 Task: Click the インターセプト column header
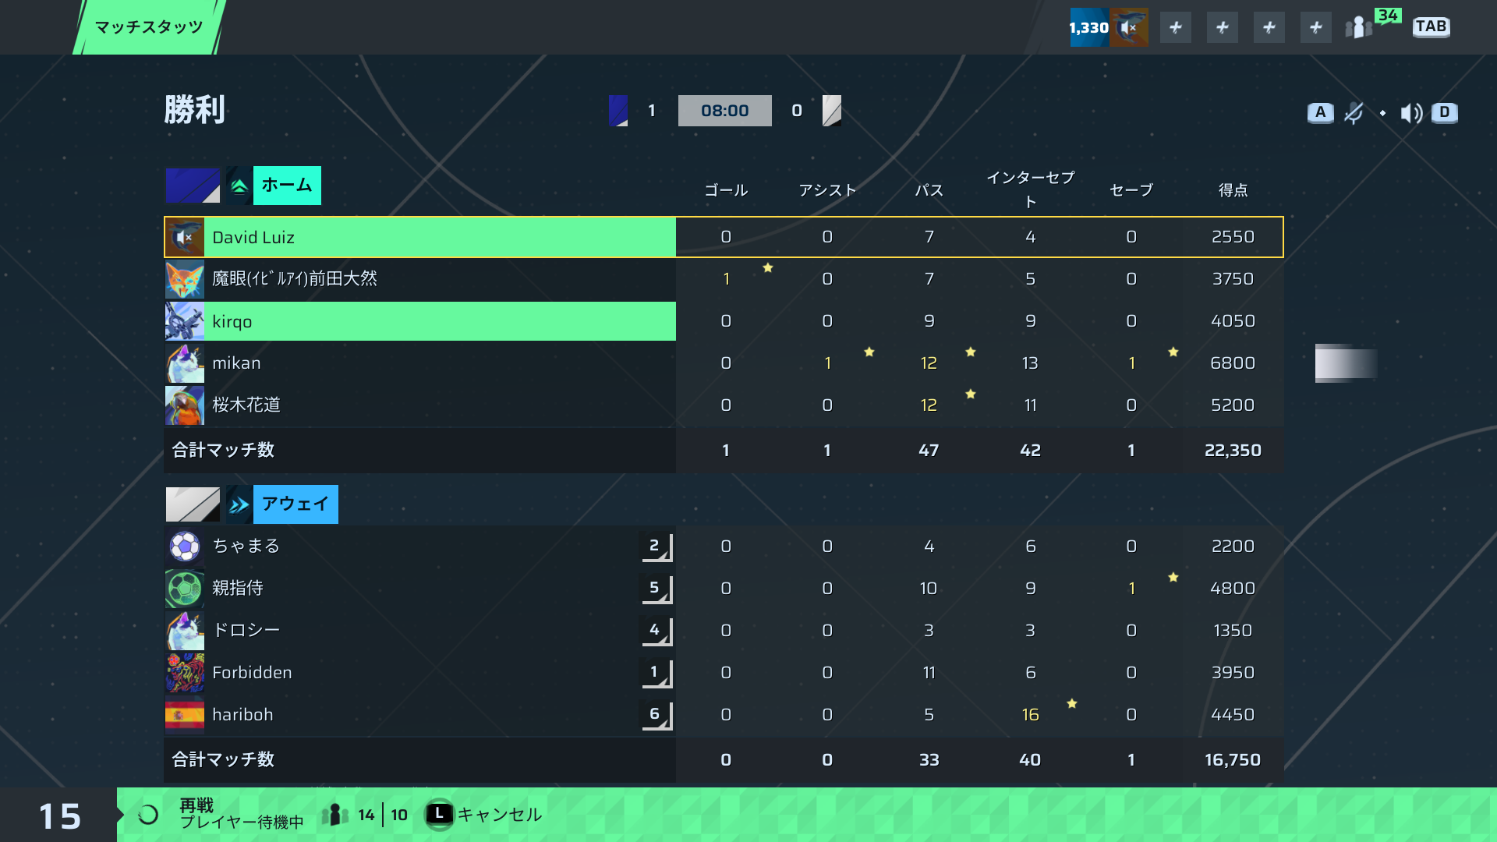1030,189
